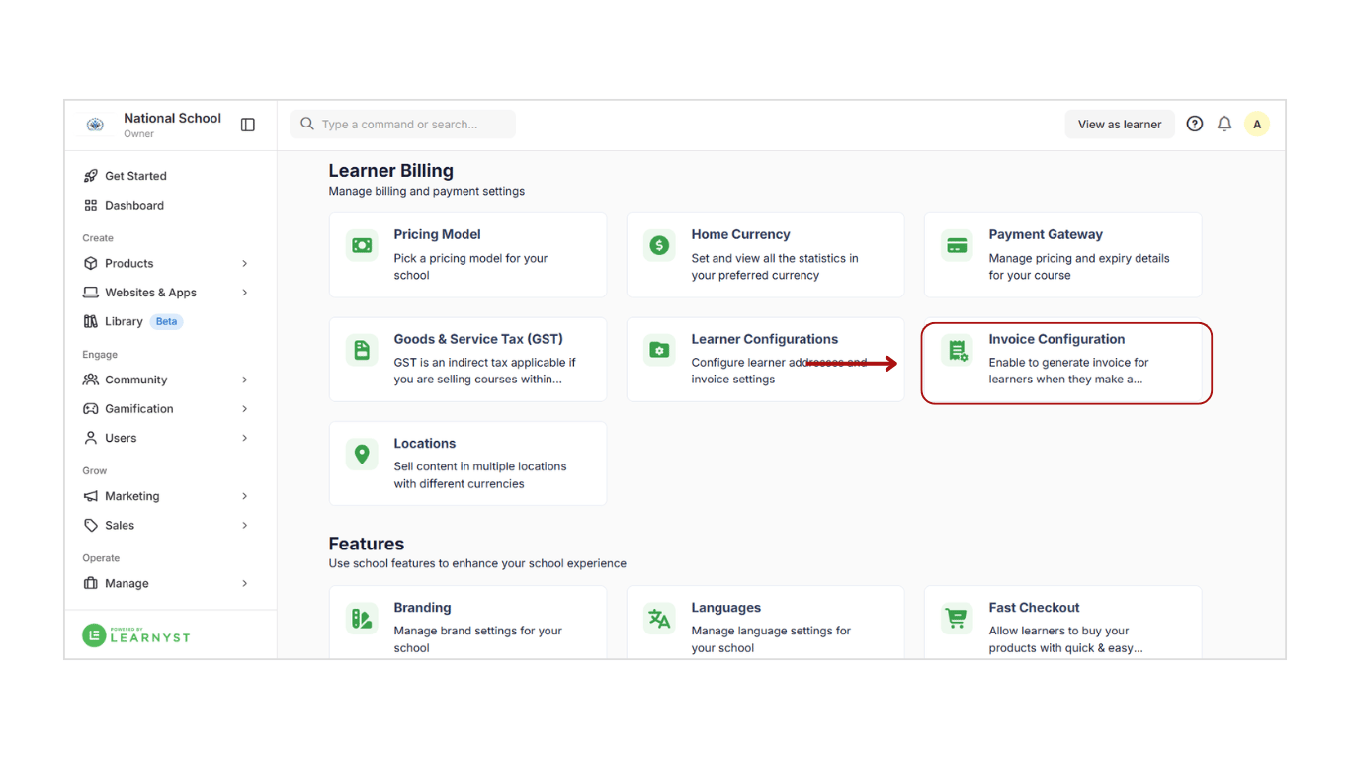
Task: Open the Branding card title
Action: (422, 608)
